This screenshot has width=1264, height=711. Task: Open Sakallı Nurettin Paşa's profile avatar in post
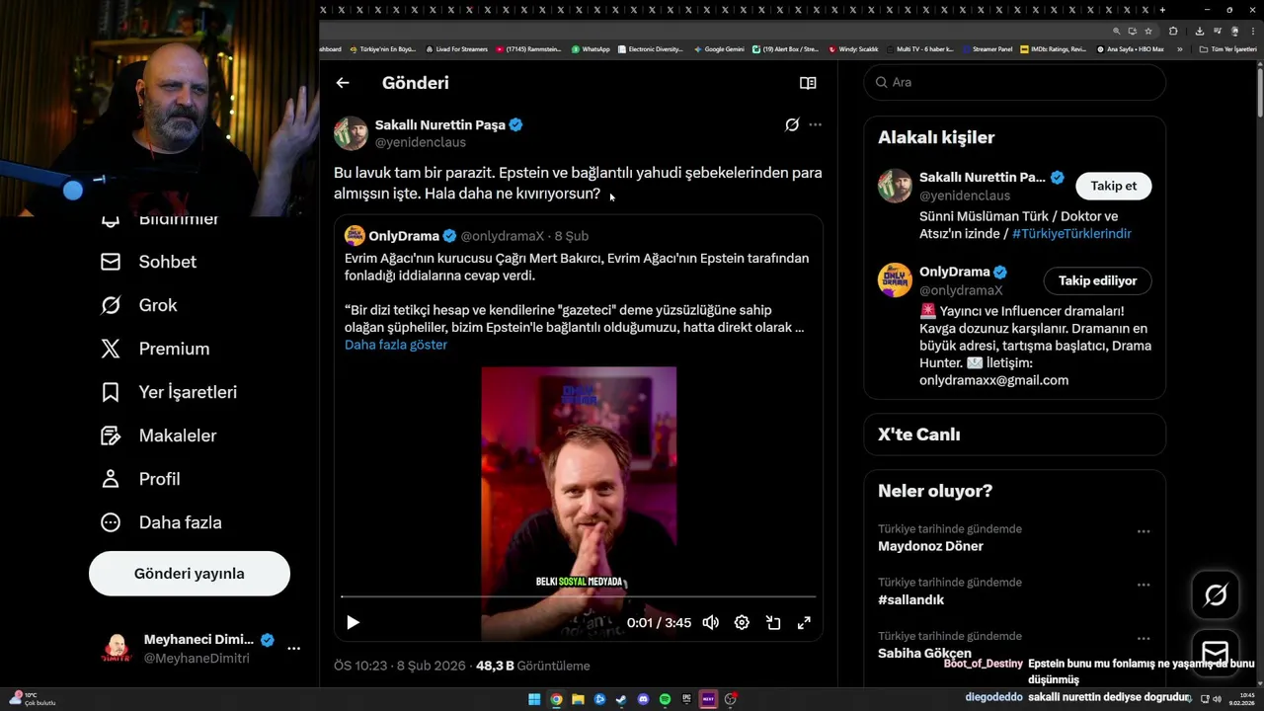pos(351,133)
